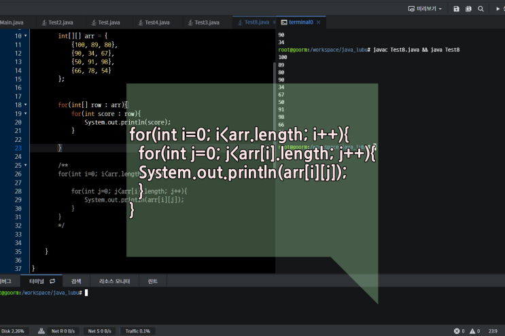
Task: Click the Disk 2.26% status entry
Action: [13, 331]
